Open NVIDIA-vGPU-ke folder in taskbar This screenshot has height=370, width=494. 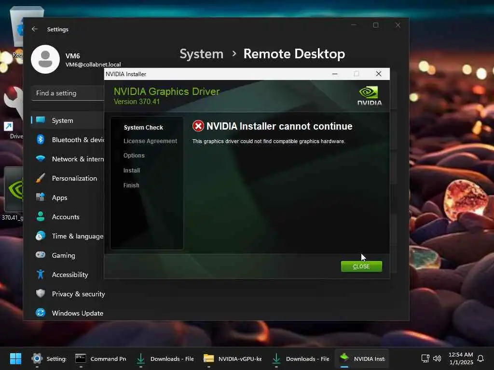[233, 358]
